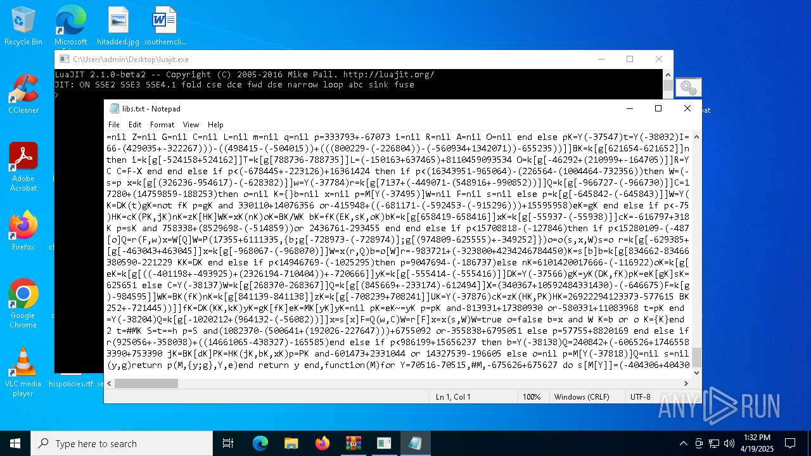Launch Adobe Acrobat from the desktop
Screen dimensions: 811x456
(x=23, y=167)
